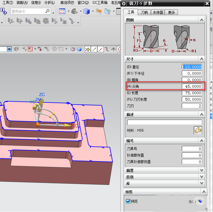
Task: Switch to the 刀柄 shank tab
Action: point(144,12)
